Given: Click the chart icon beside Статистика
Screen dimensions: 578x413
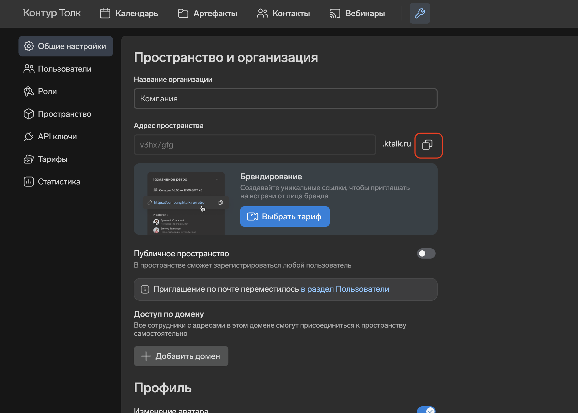Looking at the screenshot, I should (28, 182).
